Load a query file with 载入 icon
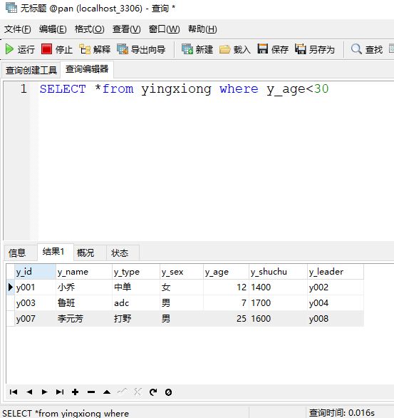 coord(225,49)
